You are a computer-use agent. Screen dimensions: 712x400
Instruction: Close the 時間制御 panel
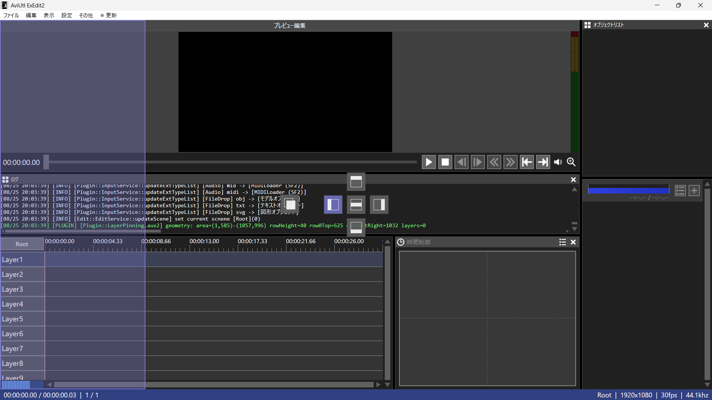573,242
